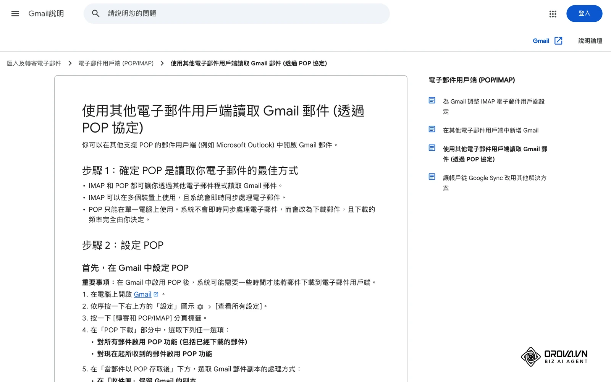The image size is (611, 382).
Task: Click document icon beside 使用其他電子郵件用戶端讀取 Gmail 郵件
Action: [x=432, y=148]
